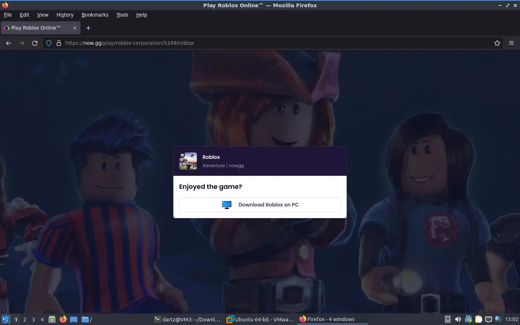Click the Roblox title text
520x325 pixels.
[x=211, y=157]
